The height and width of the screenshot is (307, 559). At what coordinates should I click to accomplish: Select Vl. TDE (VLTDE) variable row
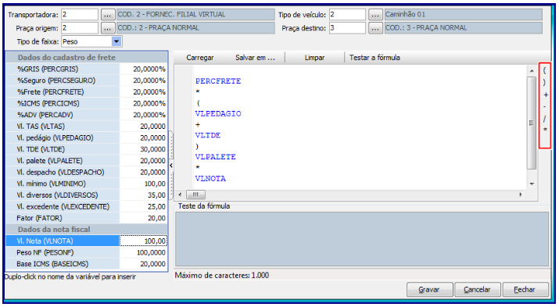pos(86,149)
